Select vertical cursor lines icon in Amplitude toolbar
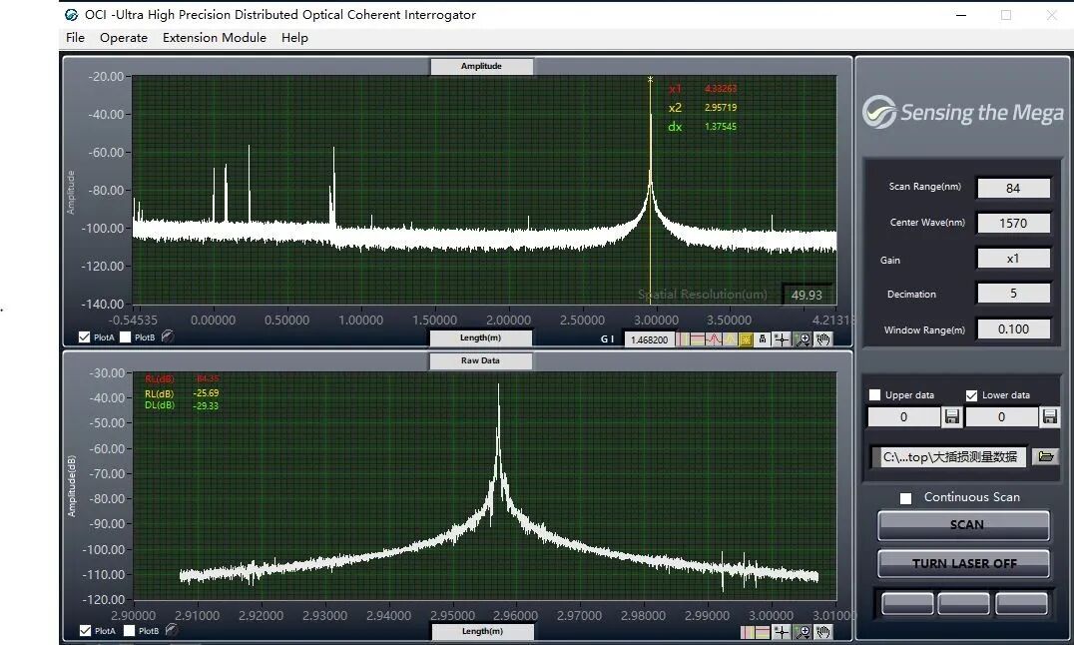Viewport: 1074px width, 645px height. point(683,339)
